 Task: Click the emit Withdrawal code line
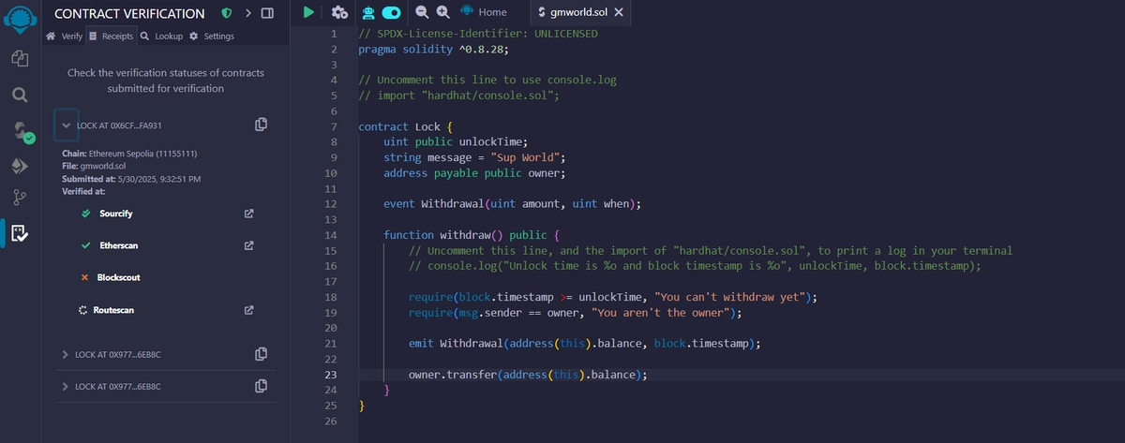click(x=583, y=343)
